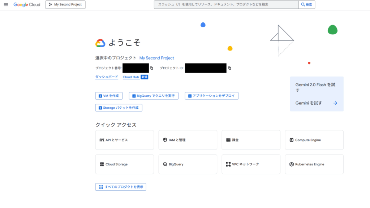The height and width of the screenshot is (208, 370).
Task: Click the Cloud Storage bucket icon
Action: point(102,164)
